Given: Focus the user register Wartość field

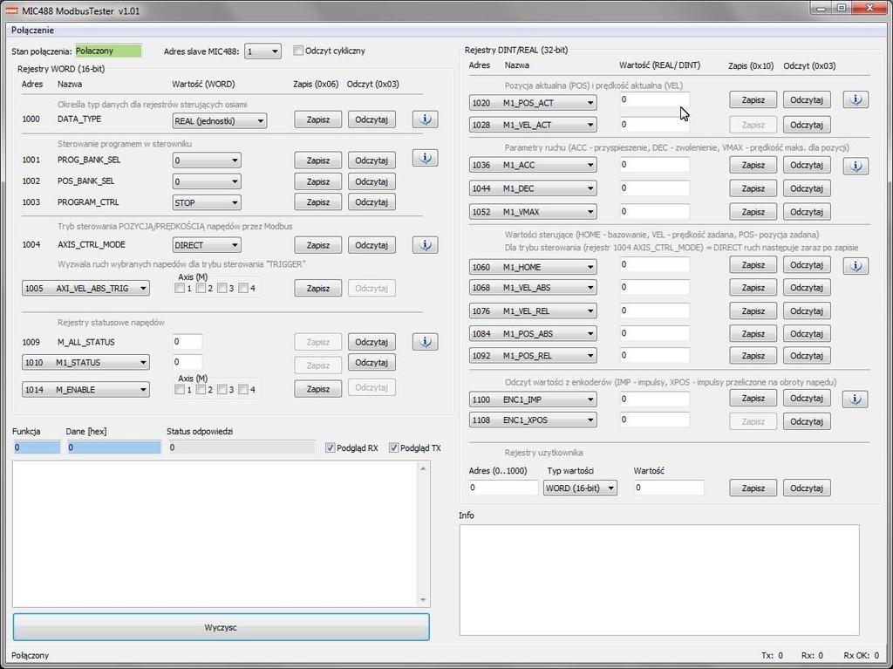Looking at the screenshot, I should point(669,488).
